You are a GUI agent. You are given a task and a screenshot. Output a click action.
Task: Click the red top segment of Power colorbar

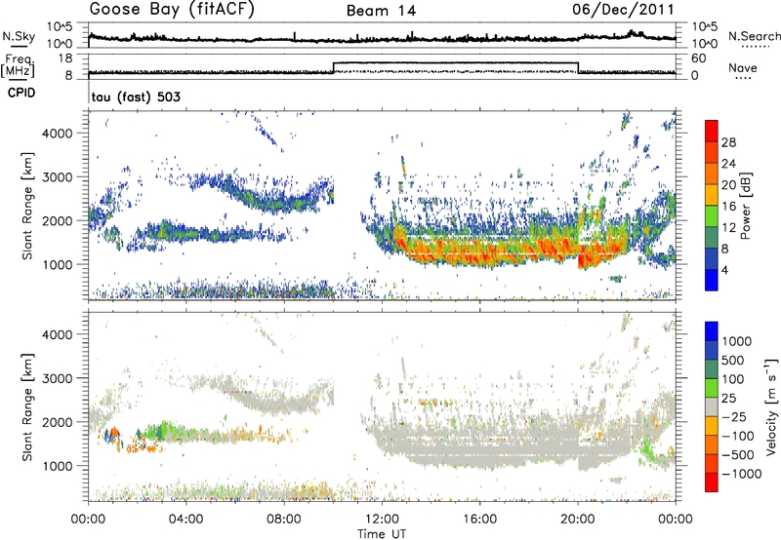[712, 131]
